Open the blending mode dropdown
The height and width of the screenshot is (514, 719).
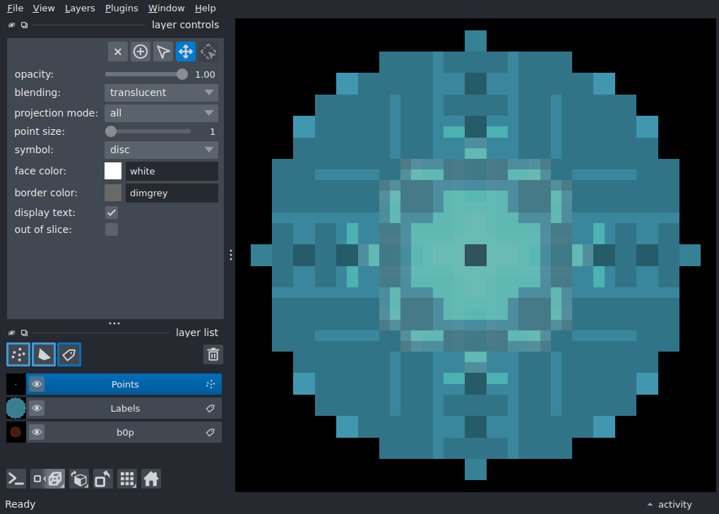click(x=162, y=92)
